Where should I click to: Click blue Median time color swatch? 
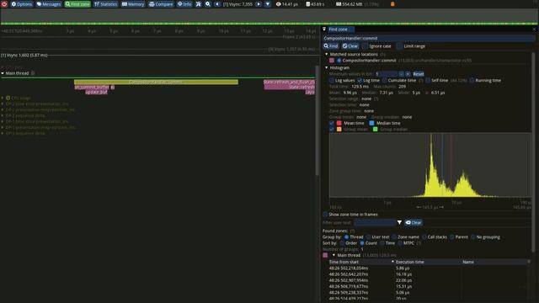pyautogui.click(x=371, y=123)
